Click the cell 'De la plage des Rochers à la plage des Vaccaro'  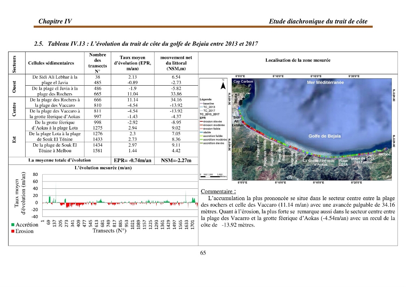55,102
